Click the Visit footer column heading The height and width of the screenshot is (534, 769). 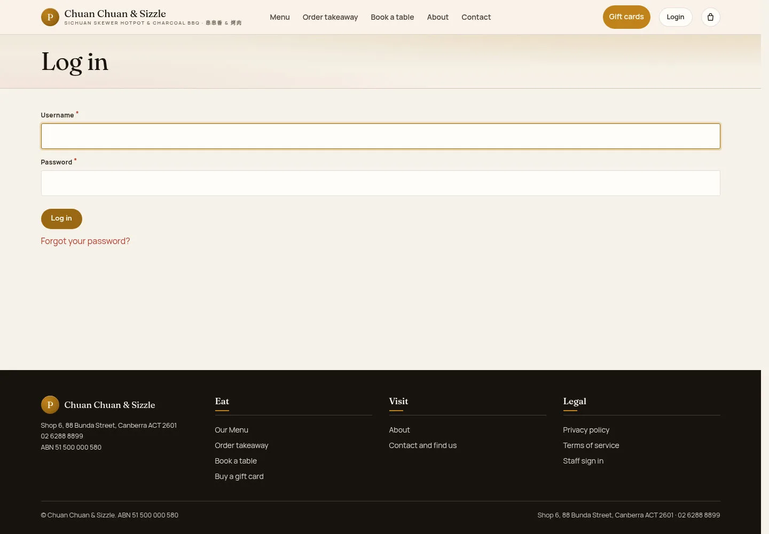(398, 401)
